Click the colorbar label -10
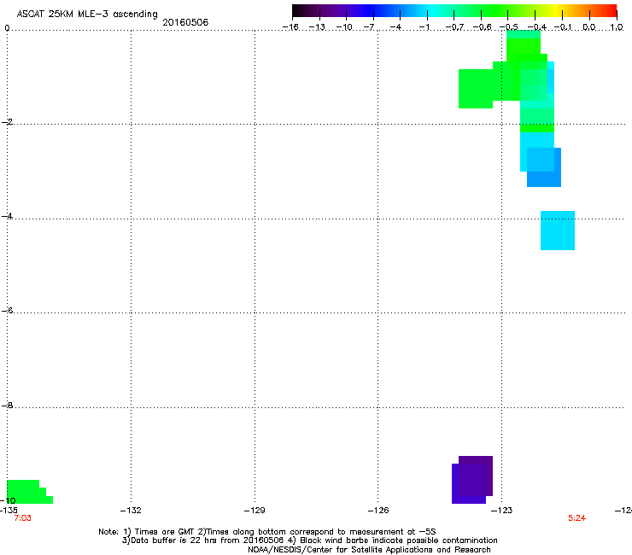 pyautogui.click(x=344, y=27)
